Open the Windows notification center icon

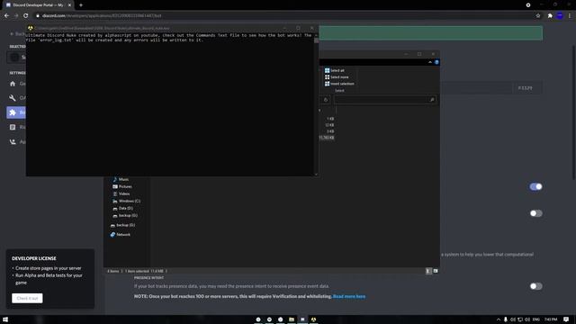(x=566, y=319)
